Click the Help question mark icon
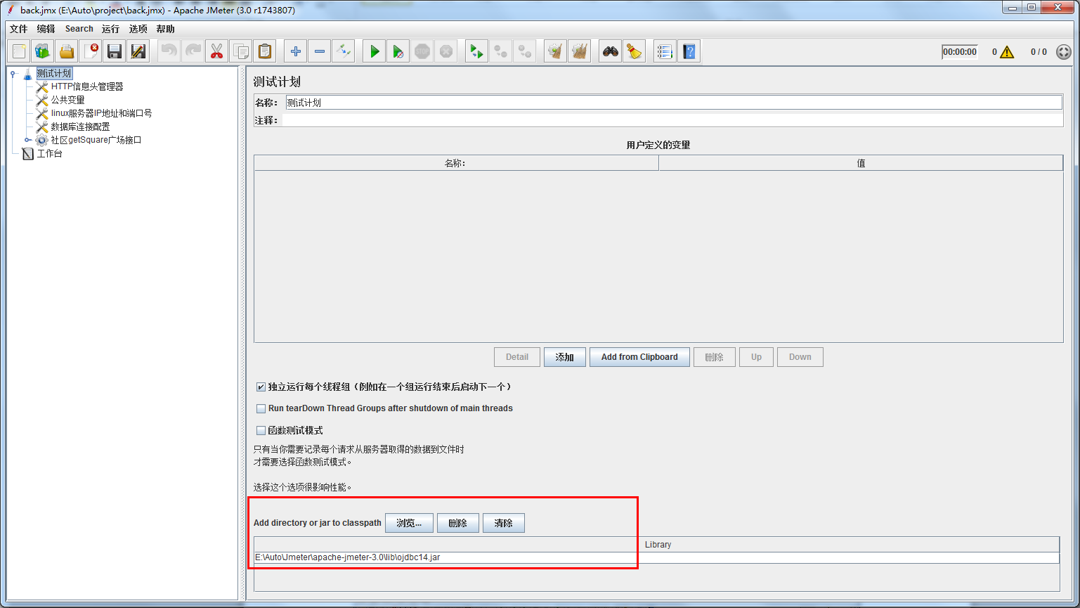 pyautogui.click(x=689, y=51)
